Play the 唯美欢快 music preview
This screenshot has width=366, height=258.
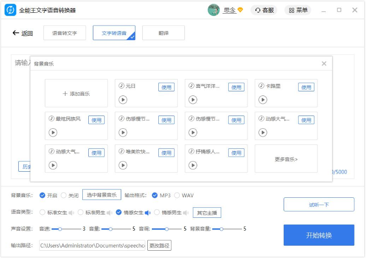[x=123, y=165]
